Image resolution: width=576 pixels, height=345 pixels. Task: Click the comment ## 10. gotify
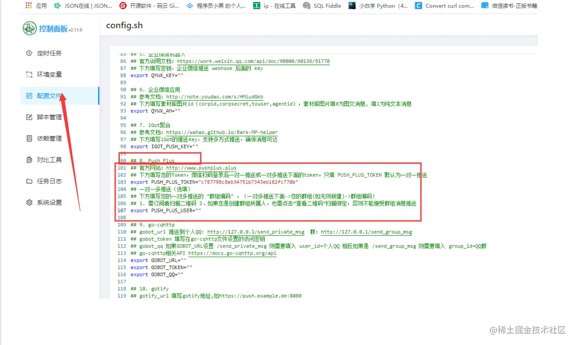tap(149, 289)
